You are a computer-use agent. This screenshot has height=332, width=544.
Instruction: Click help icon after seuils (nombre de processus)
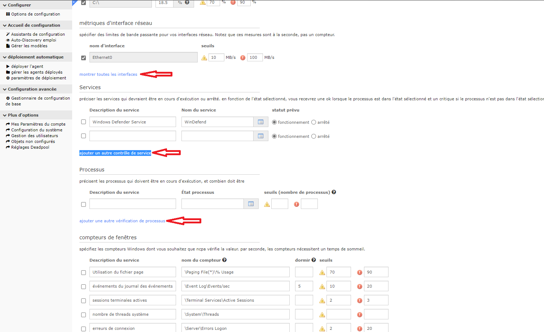[x=334, y=192]
